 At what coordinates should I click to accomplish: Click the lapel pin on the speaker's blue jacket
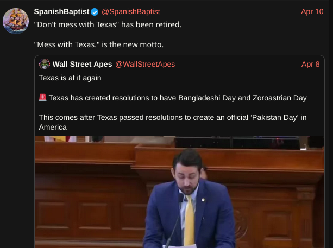point(203,200)
